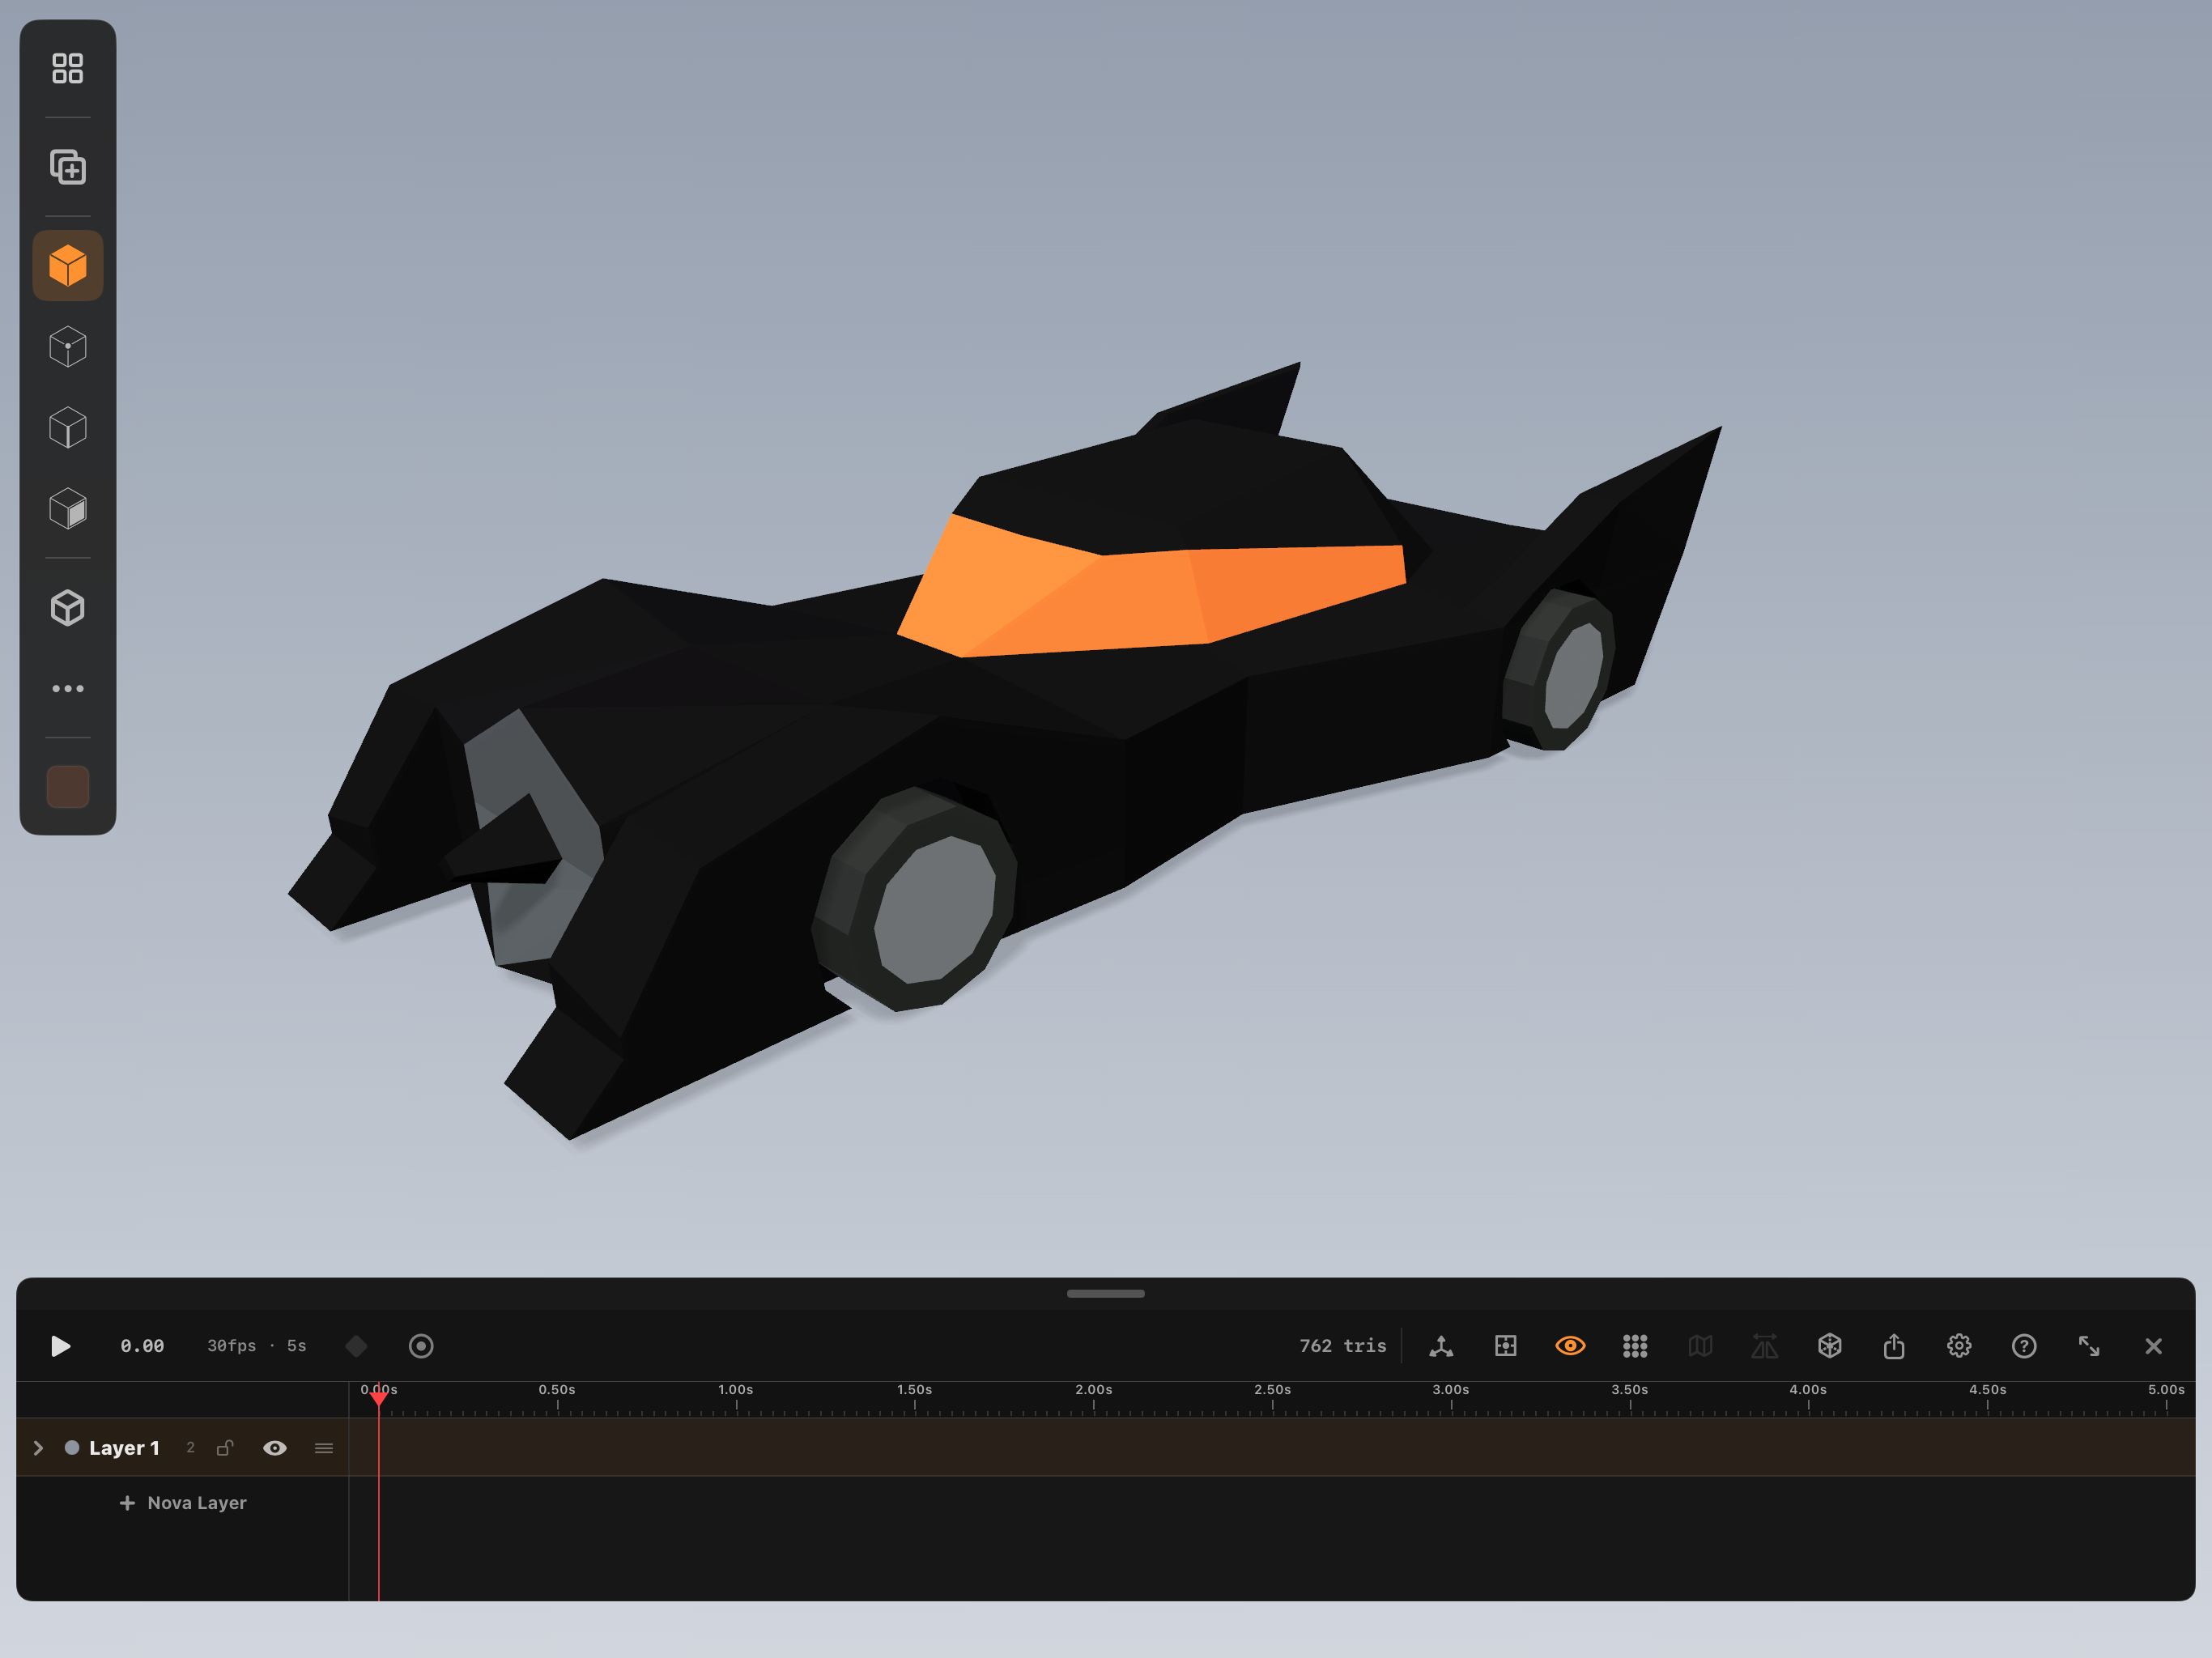Viewport: 2212px width, 1658px height.
Task: Click the three-arrow axis gizmo icon
Action: pos(1441,1346)
